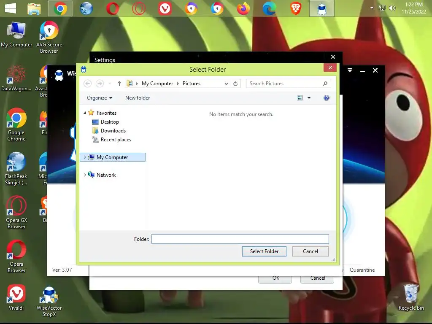432x324 pixels.
Task: Open Firefox on taskbar
Action: tap(243, 8)
